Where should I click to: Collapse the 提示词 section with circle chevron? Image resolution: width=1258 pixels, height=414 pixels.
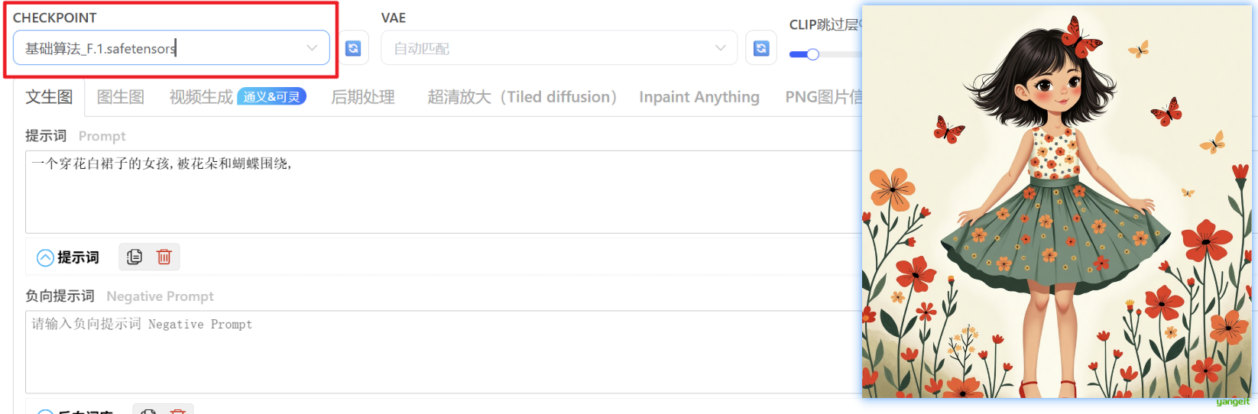click(x=45, y=257)
